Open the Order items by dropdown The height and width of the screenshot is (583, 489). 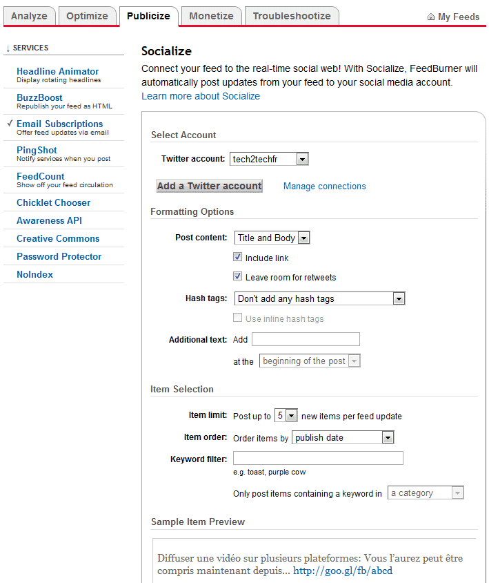pos(343,438)
